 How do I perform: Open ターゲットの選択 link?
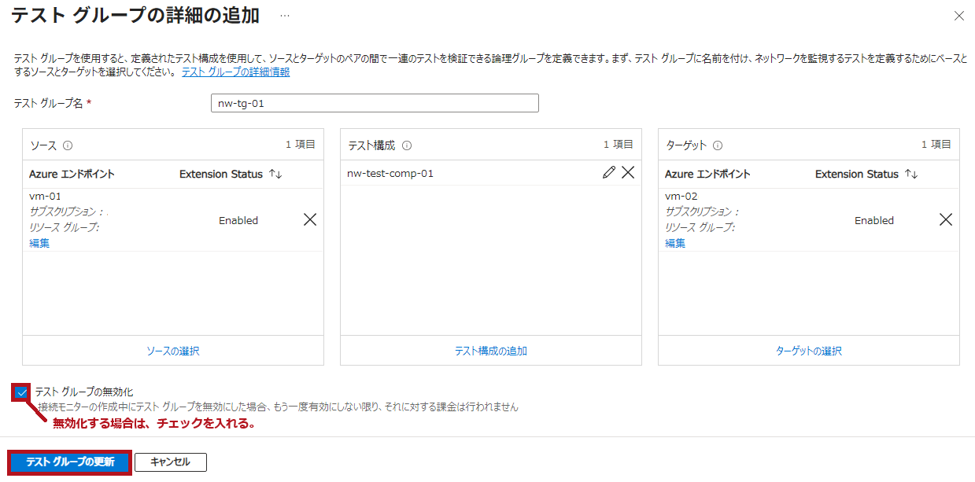pos(809,351)
